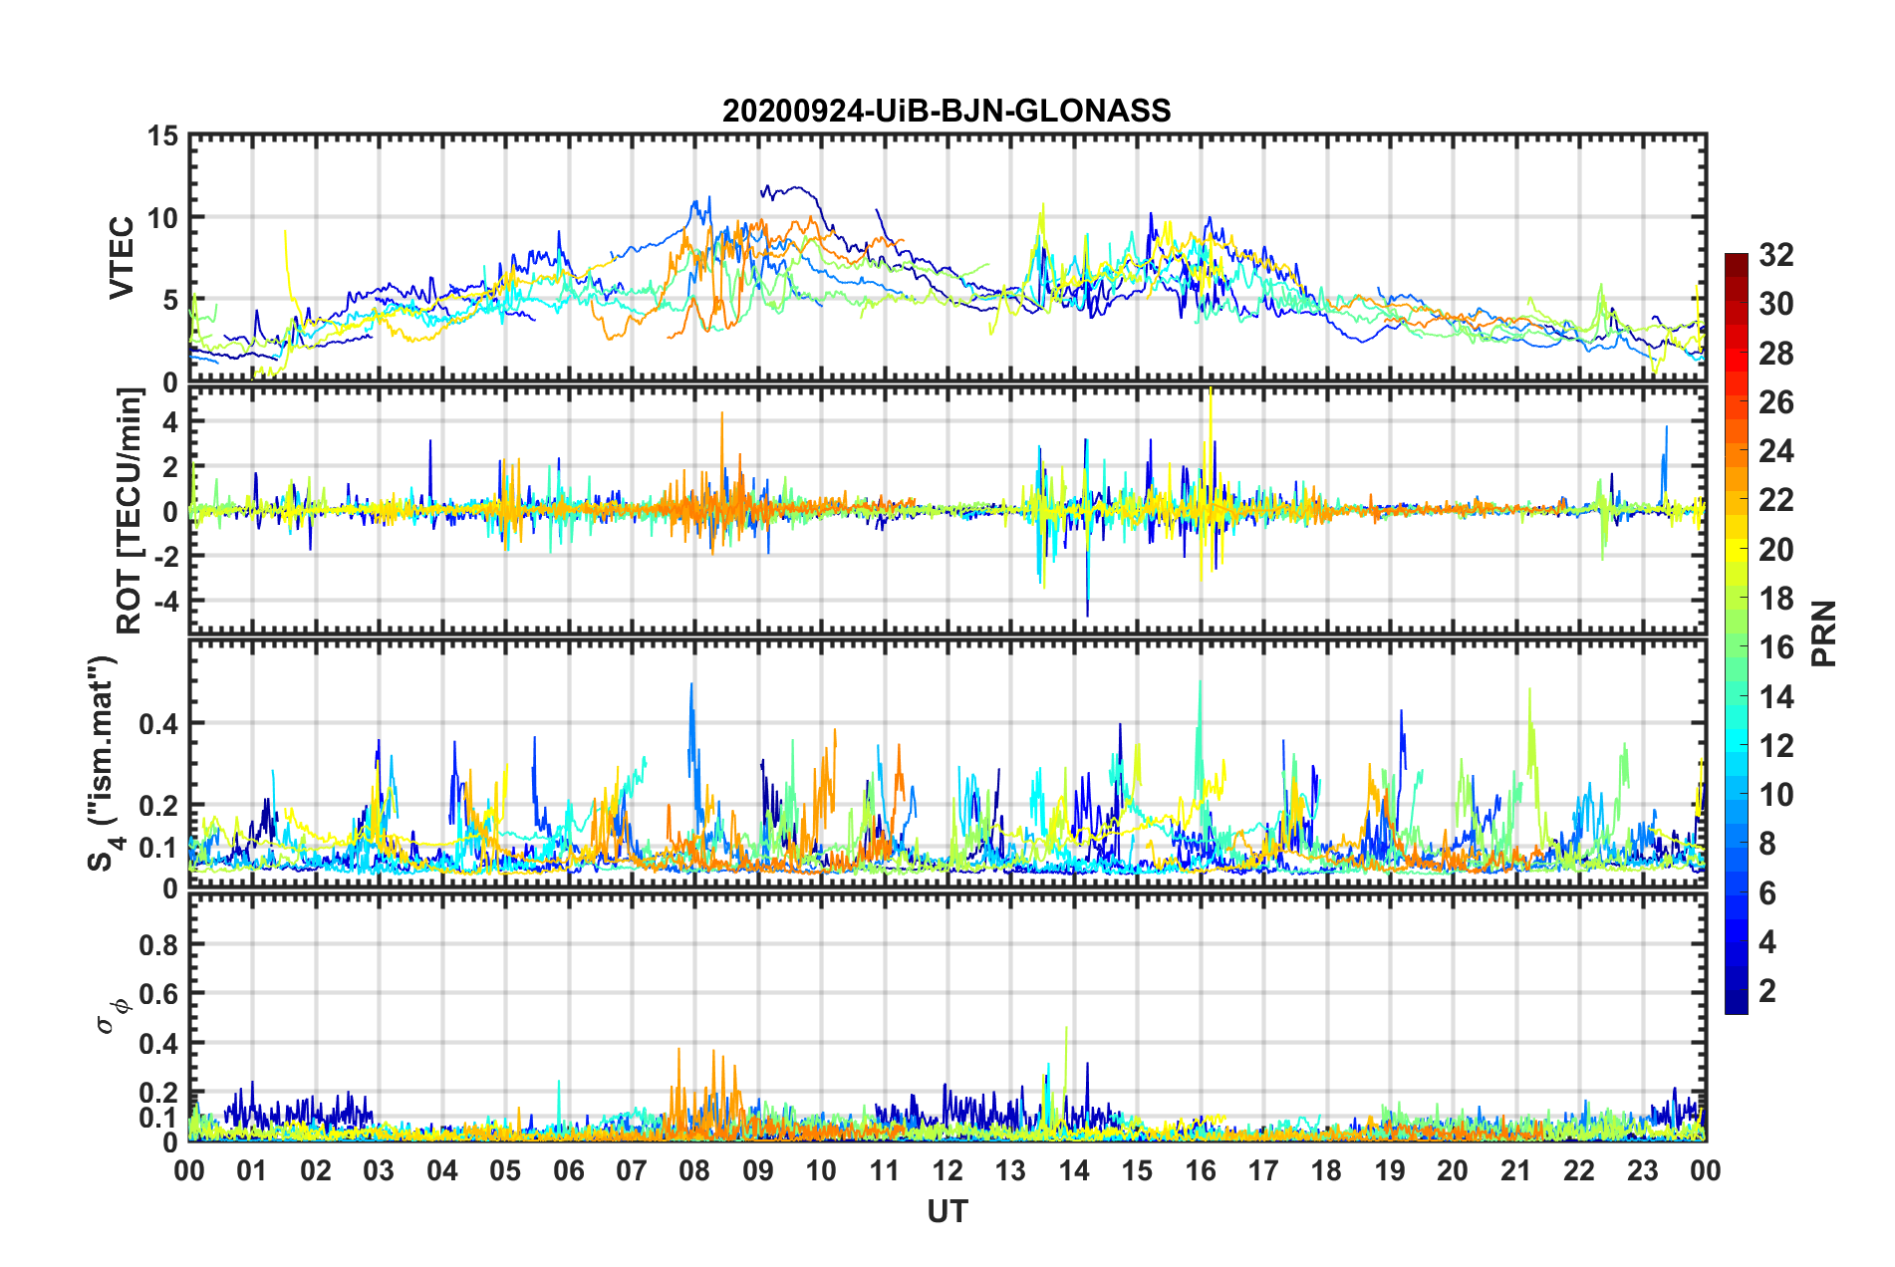The width and height of the screenshot is (1895, 1267).
Task: Select PRN colorbar tick label 20
Action: click(1775, 550)
